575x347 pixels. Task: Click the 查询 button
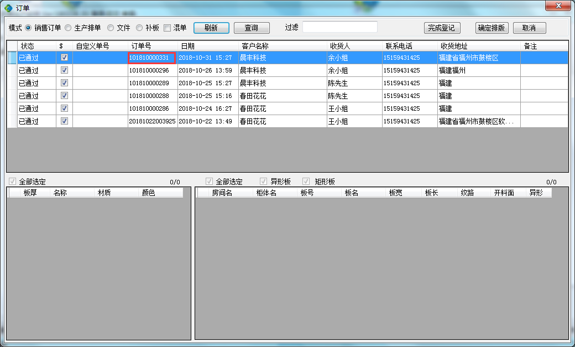pos(252,28)
